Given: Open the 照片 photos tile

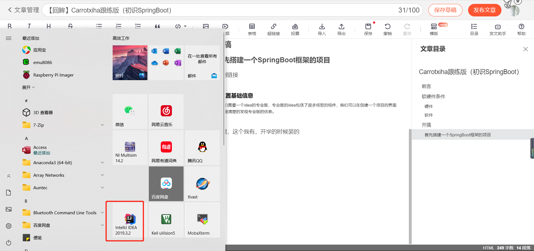Looking at the screenshot, I should pyautogui.click(x=130, y=63).
